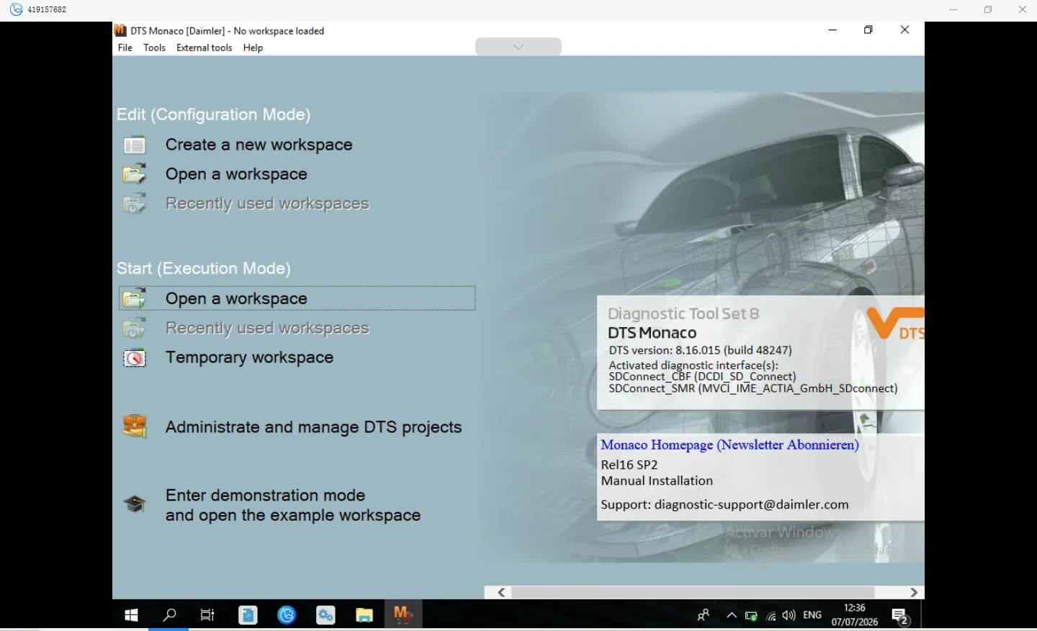The image size is (1037, 631).
Task: Click the DTS Monaco title bar app icon
Action: [120, 30]
